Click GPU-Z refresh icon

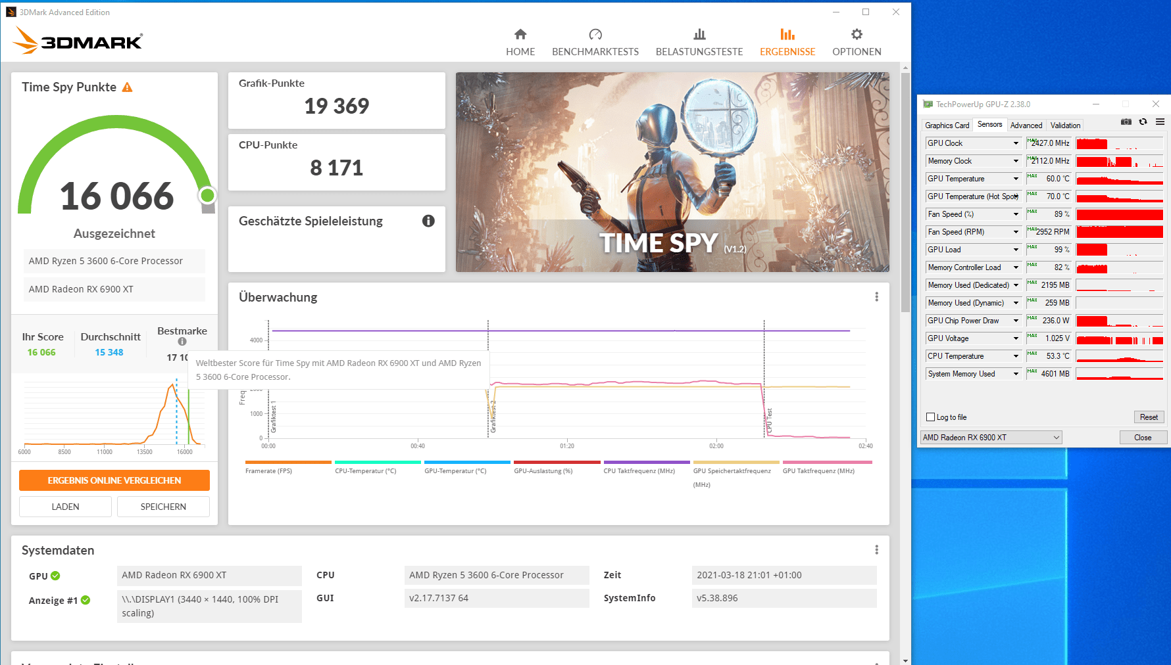point(1143,122)
